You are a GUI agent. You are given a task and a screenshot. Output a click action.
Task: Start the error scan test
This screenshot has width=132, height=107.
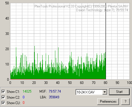coord(119,92)
